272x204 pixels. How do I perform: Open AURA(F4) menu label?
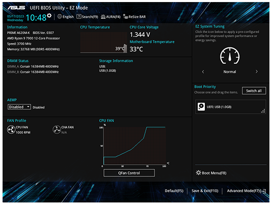click(x=113, y=17)
